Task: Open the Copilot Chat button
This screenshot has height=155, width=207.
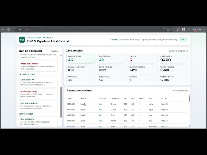Action: click(x=197, y=29)
